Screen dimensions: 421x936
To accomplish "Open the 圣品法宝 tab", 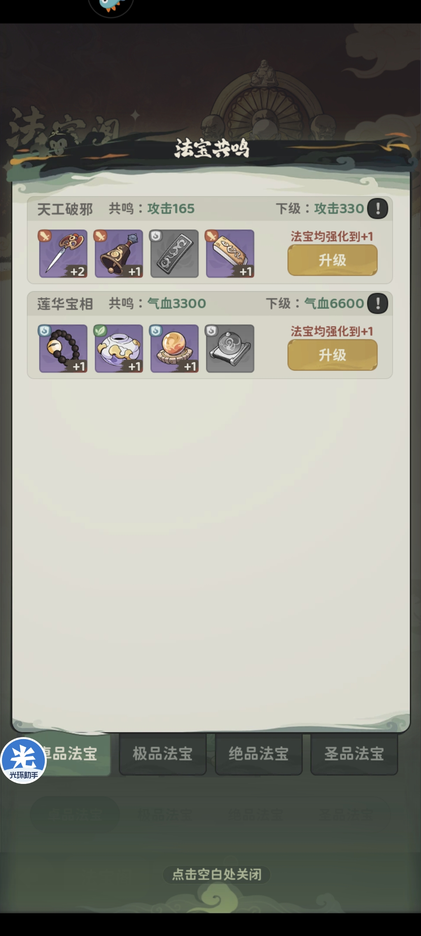I will (354, 754).
